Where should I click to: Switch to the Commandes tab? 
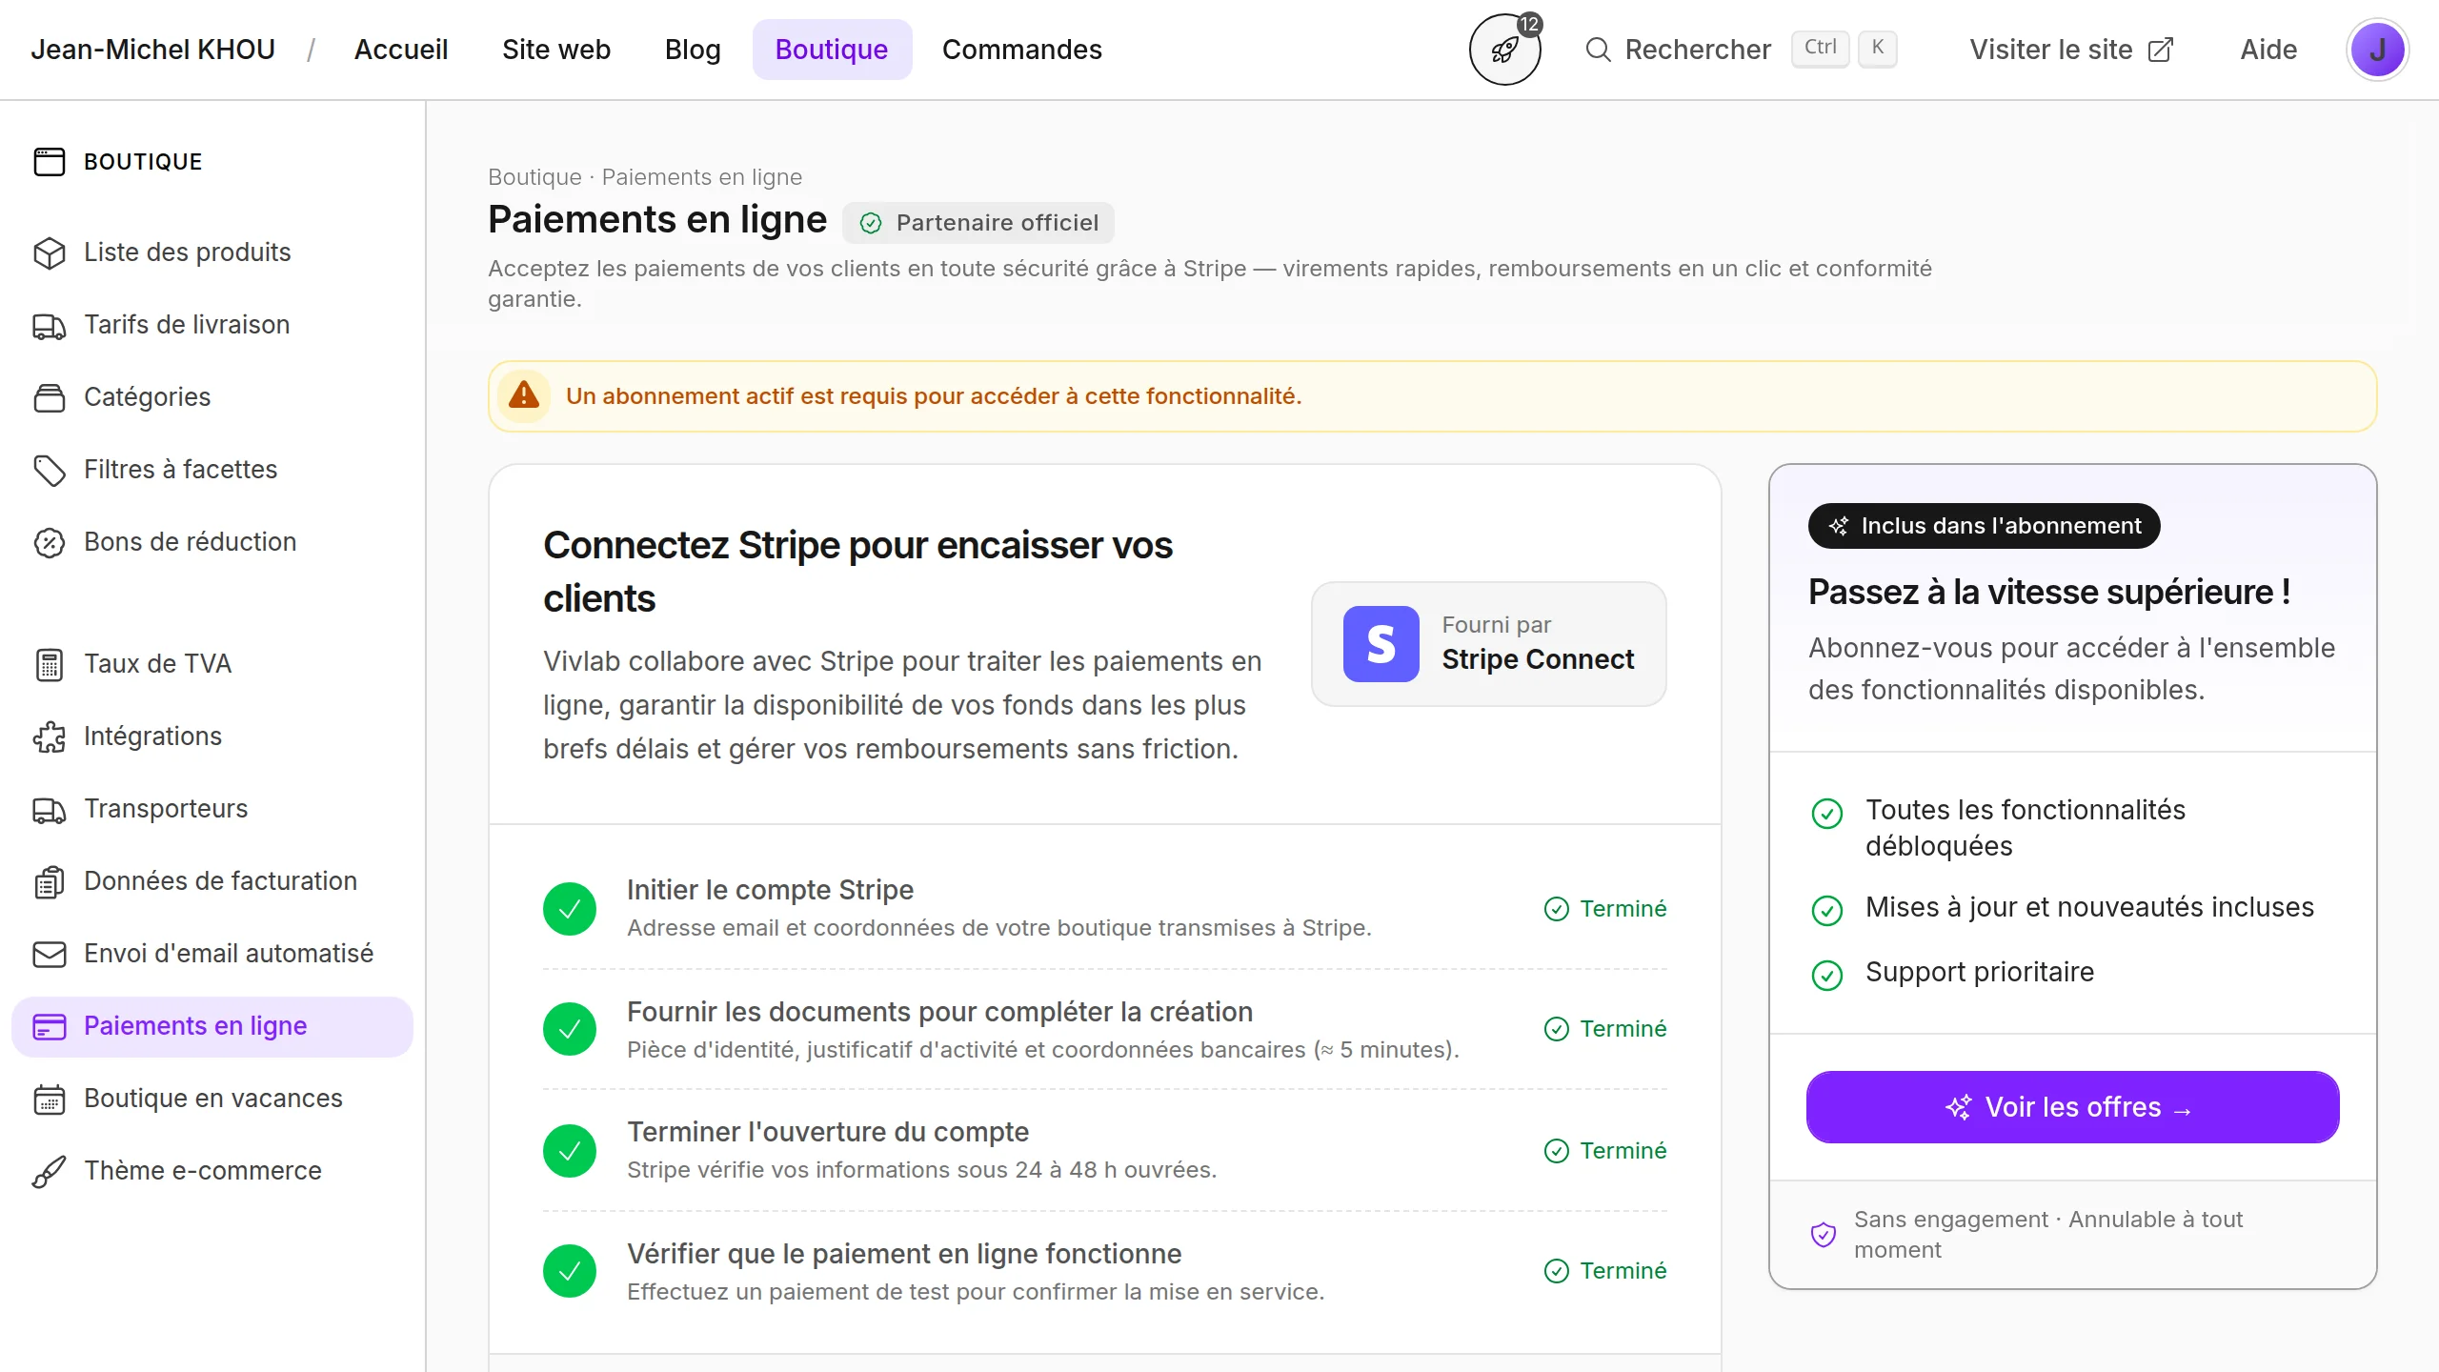1021,50
